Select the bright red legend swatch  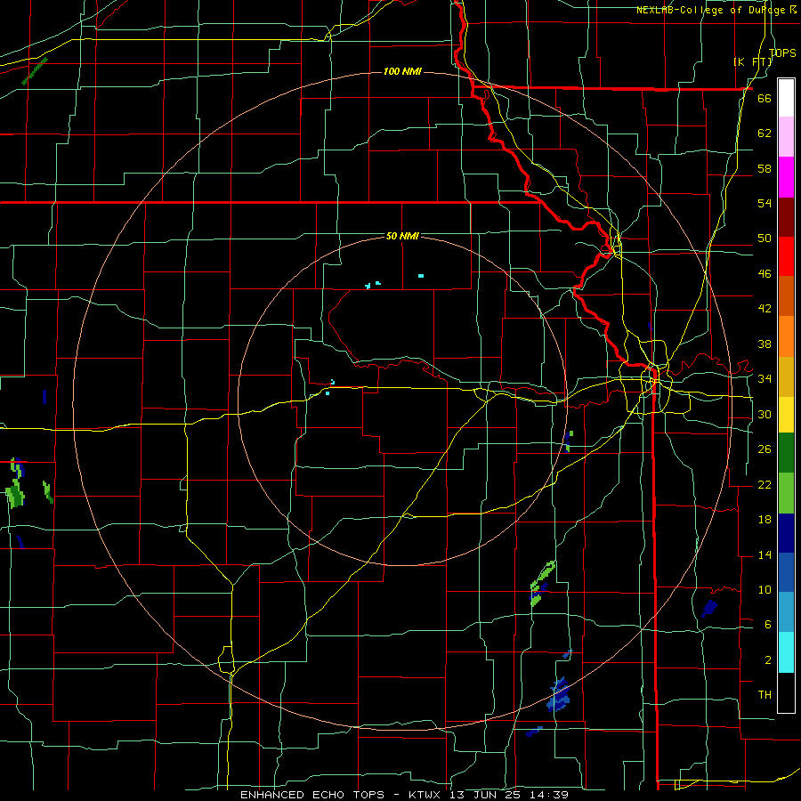[786, 256]
